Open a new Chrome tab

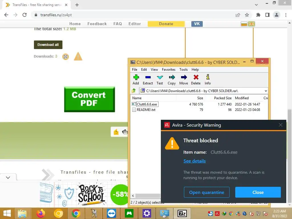click(77, 5)
